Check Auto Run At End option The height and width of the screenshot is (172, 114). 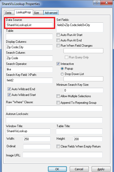[58, 40]
